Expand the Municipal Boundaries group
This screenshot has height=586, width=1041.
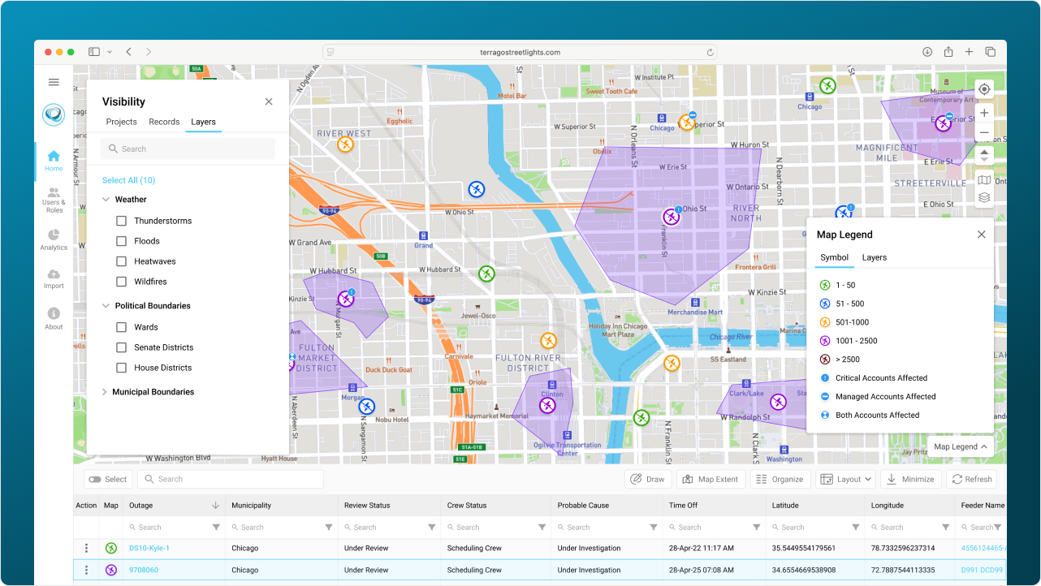[x=105, y=392]
